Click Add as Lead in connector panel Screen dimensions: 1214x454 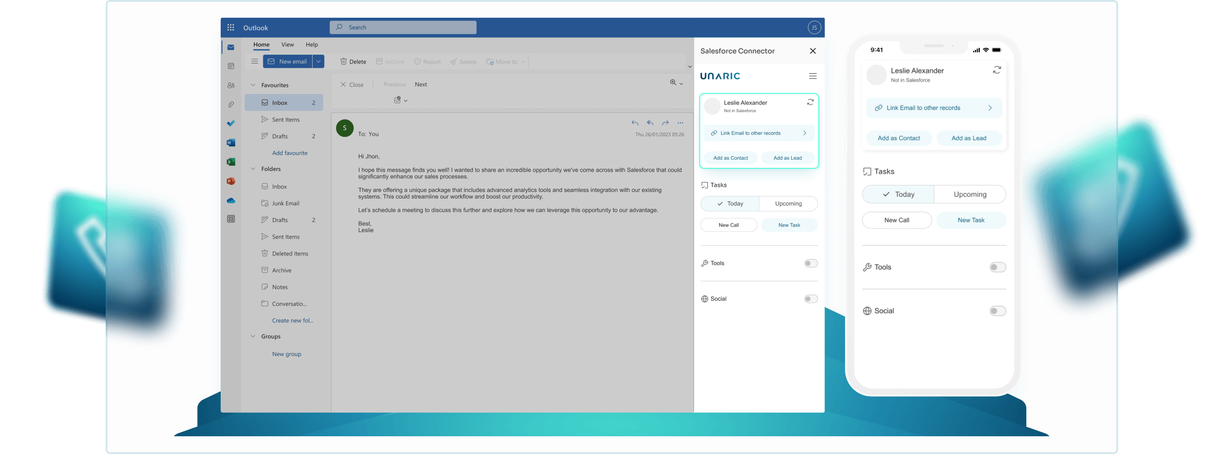click(787, 158)
